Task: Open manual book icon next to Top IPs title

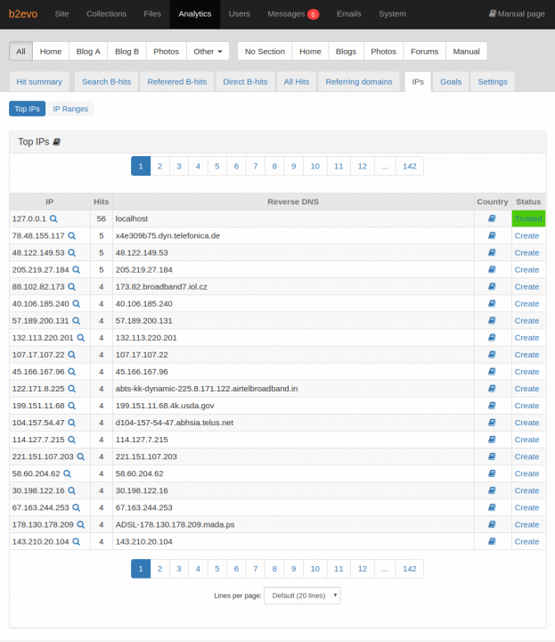Action: [x=57, y=142]
